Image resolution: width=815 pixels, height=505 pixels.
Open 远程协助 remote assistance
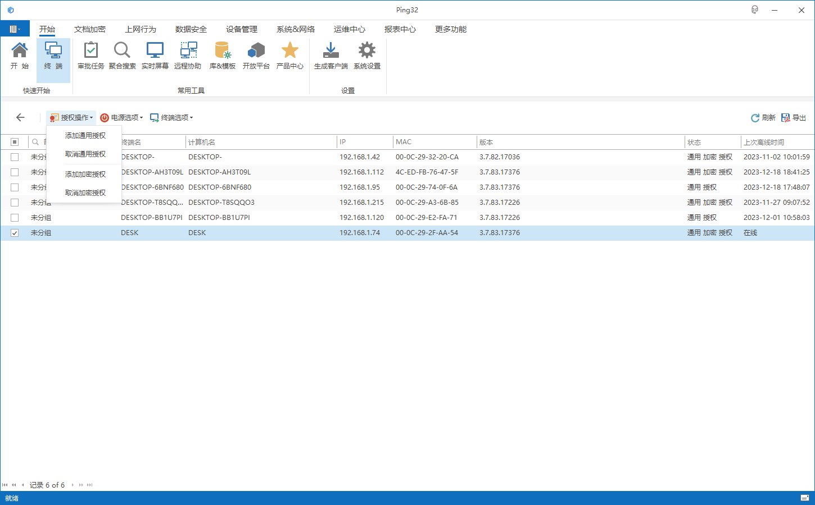188,50
